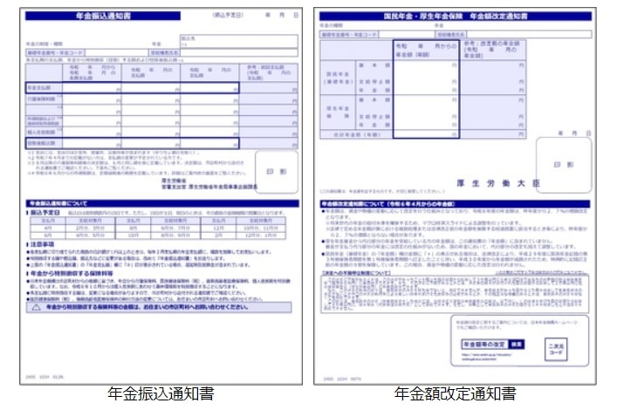Click the 厚生労働省 issuer text on the left notice

tap(174, 181)
